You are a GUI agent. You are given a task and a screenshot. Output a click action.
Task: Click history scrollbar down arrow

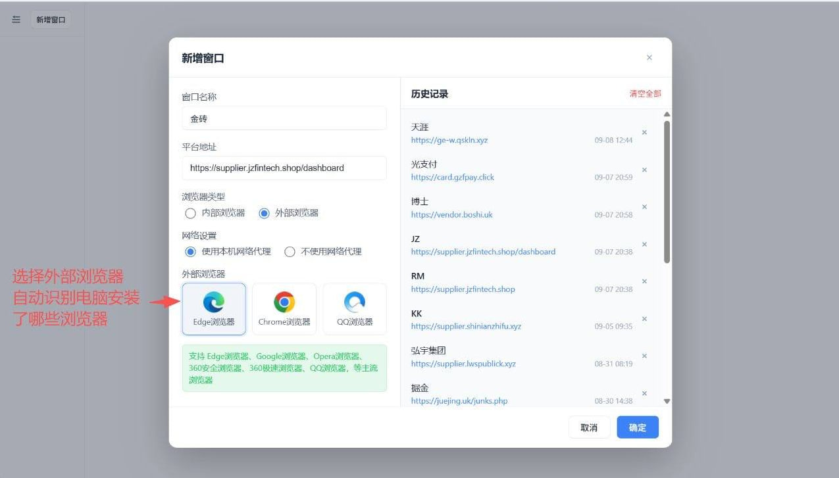pyautogui.click(x=667, y=401)
